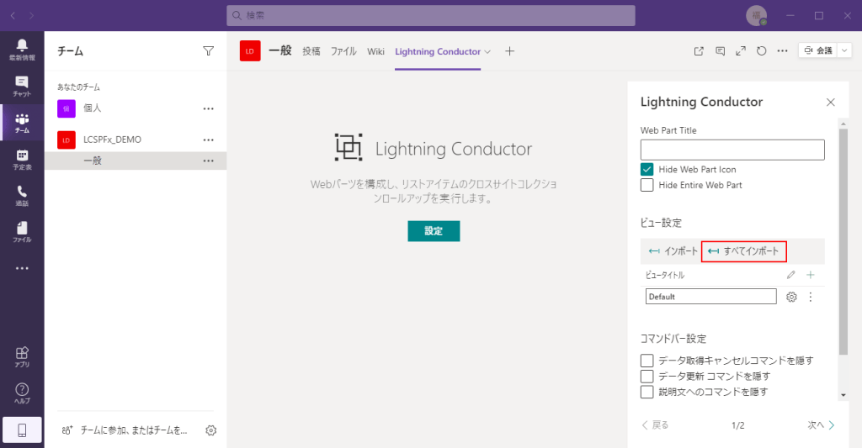Open more options for 一般 channel
862x448 pixels.
[209, 161]
